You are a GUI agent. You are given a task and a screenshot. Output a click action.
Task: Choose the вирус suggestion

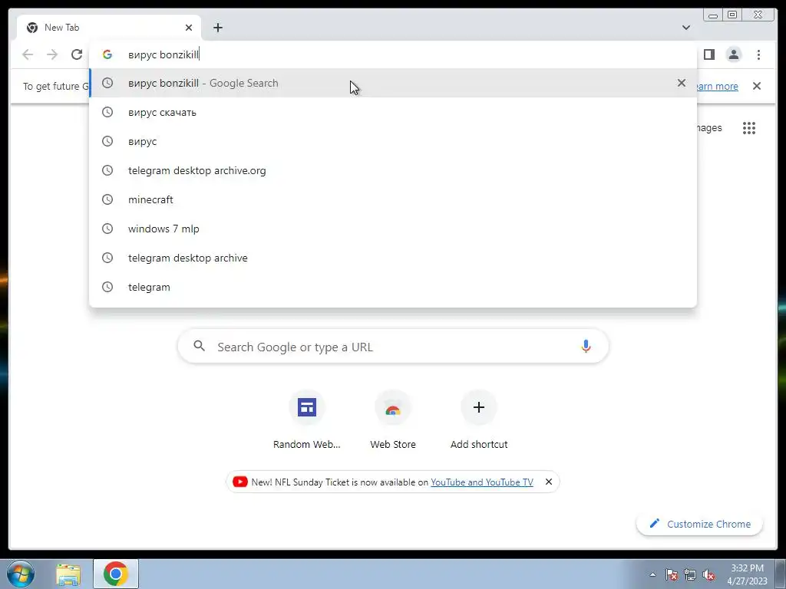point(392,141)
